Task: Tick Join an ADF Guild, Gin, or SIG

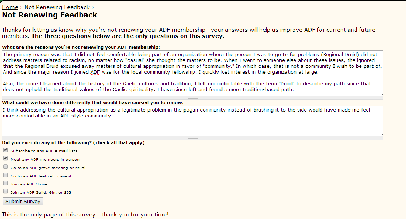Action: [5, 191]
